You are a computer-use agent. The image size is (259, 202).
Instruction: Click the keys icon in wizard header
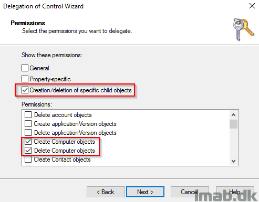pos(243,29)
